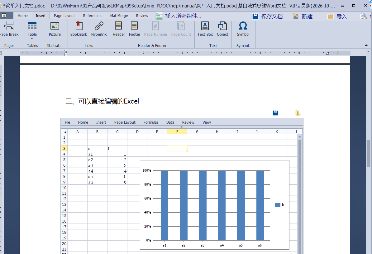
Task: Click 保存文档 save document button
Action: [268, 16]
